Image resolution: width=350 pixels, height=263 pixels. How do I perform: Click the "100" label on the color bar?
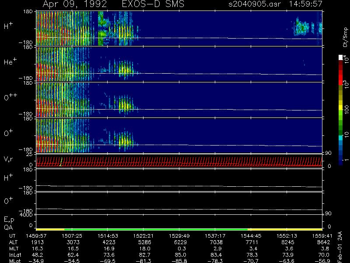tap(346, 110)
